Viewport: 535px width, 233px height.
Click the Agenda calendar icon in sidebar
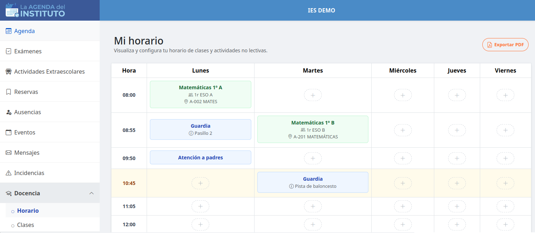9,31
